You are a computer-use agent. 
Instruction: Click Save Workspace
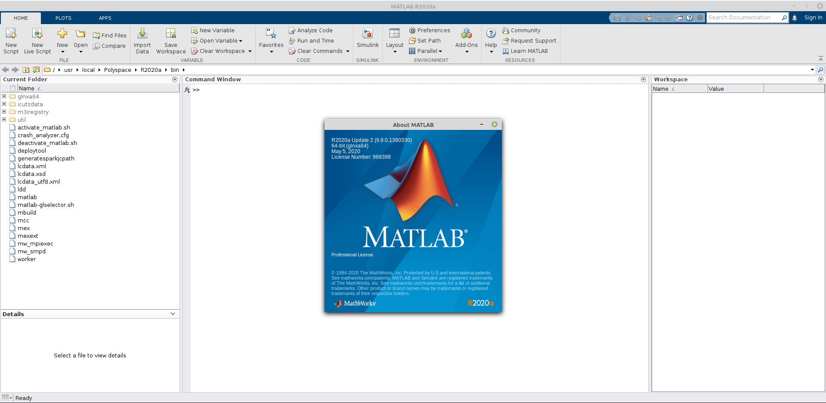tap(171, 41)
